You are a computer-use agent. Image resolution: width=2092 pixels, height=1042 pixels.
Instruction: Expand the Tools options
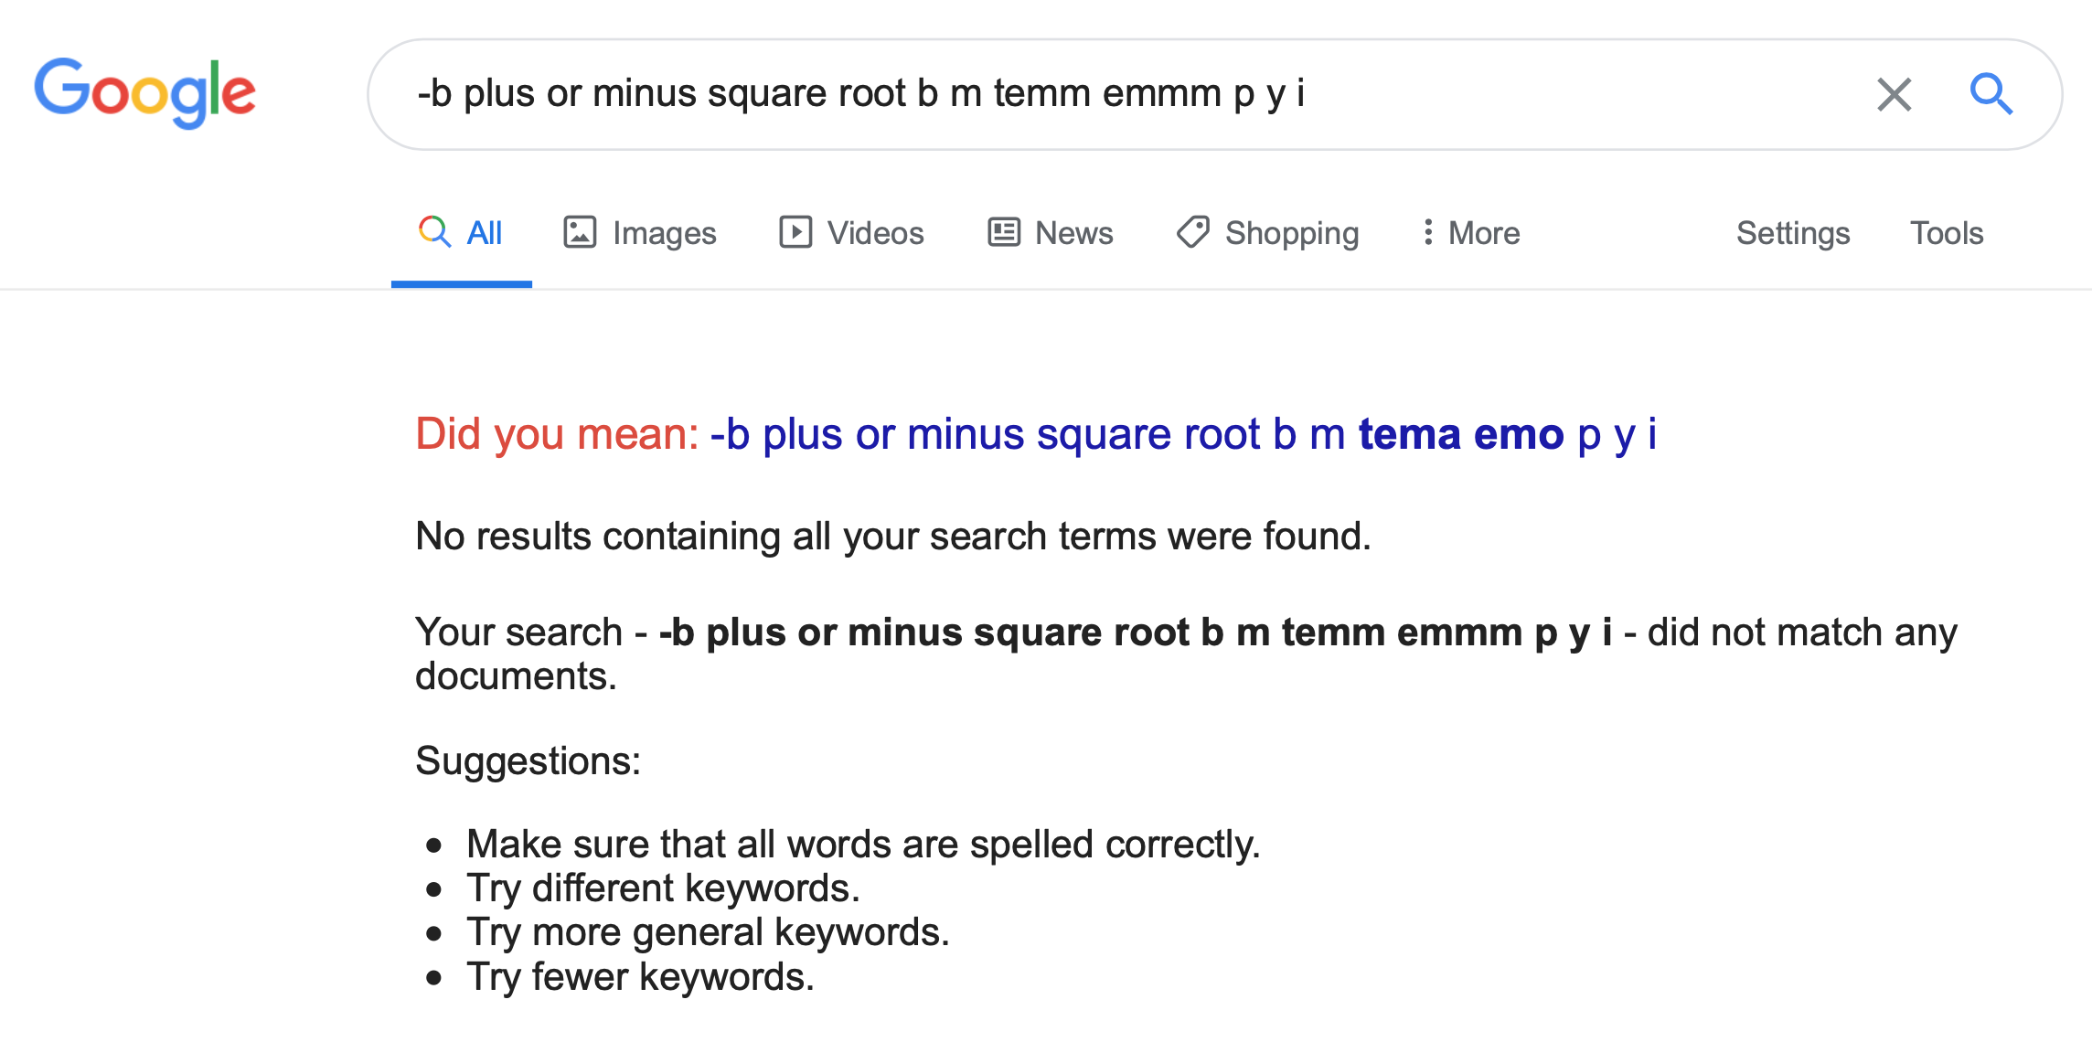[1946, 233]
